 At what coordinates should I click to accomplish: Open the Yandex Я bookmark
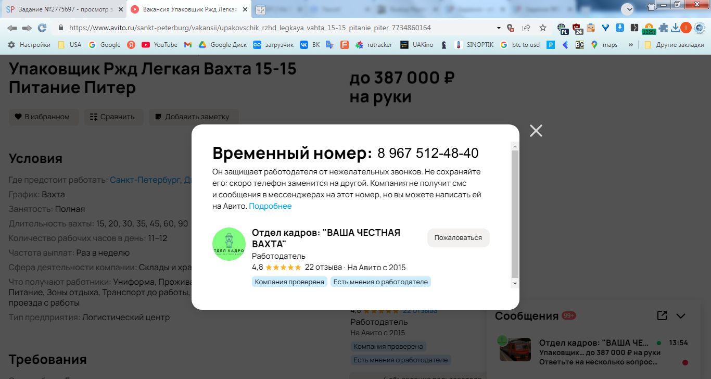[132, 45]
